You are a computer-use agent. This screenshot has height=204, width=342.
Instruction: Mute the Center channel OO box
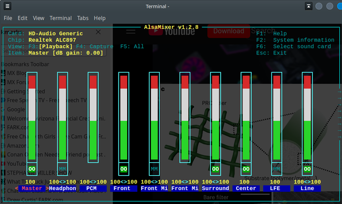point(246,169)
